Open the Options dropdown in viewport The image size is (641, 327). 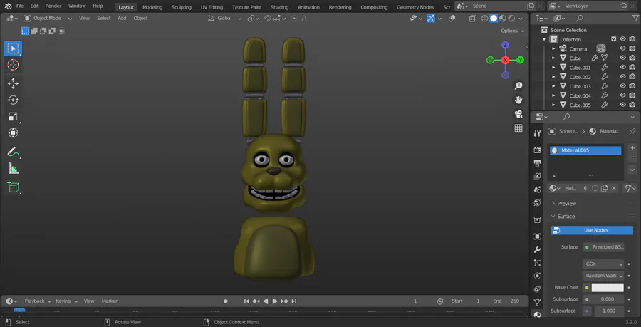coord(512,31)
